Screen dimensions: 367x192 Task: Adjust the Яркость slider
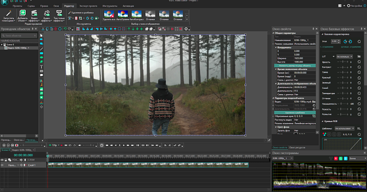click(x=343, y=62)
